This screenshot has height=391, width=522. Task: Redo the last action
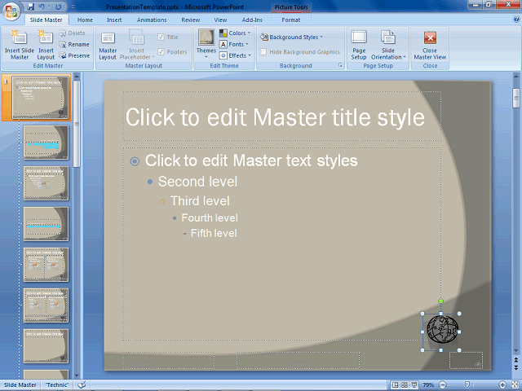(x=58, y=7)
